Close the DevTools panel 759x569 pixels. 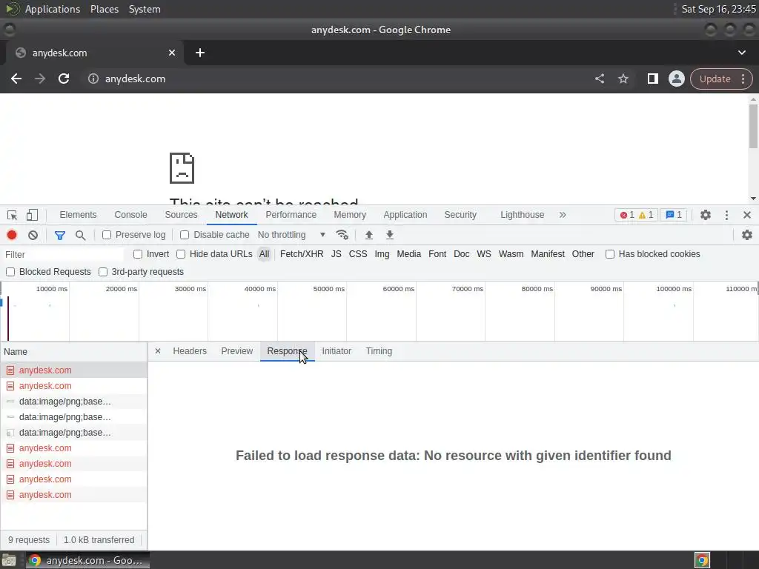click(747, 216)
